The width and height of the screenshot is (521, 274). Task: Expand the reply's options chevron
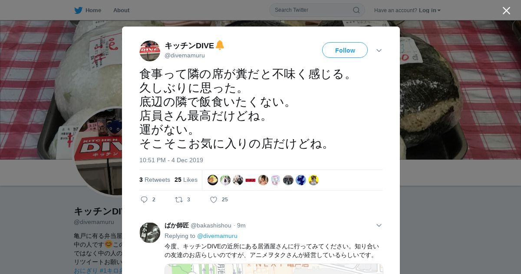click(x=379, y=225)
